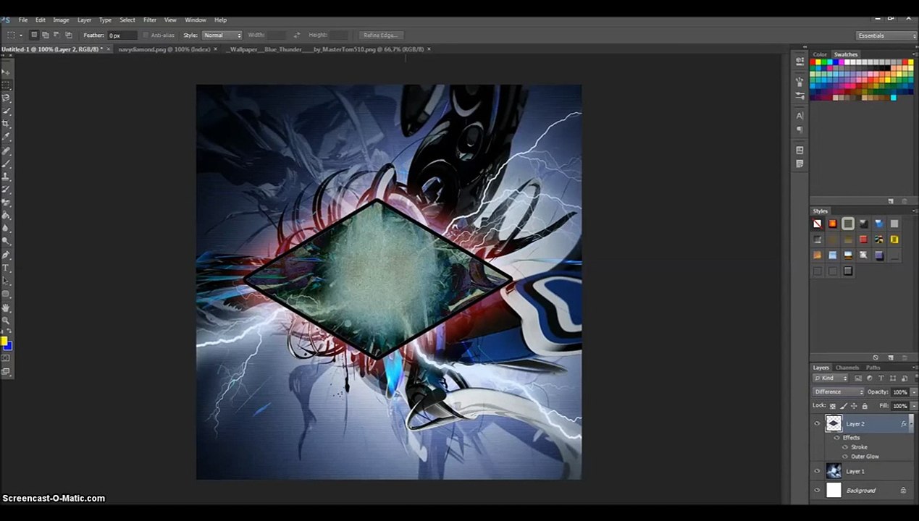Open the Fill slider dropdown arrow
Screen dimensions: 919x521
coord(914,406)
